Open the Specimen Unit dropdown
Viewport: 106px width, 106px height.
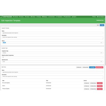(52, 61)
